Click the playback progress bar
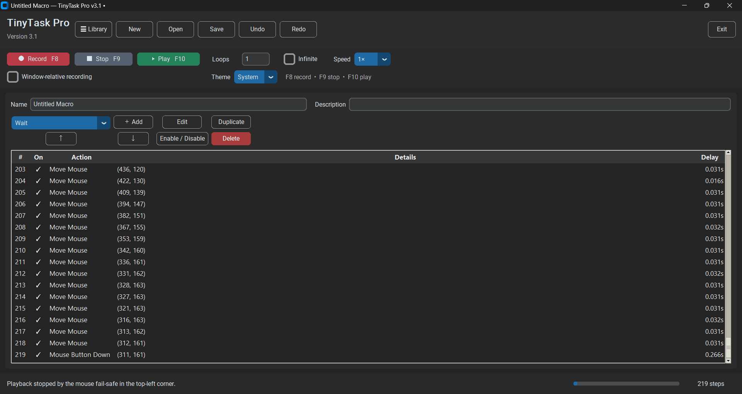 (x=626, y=384)
